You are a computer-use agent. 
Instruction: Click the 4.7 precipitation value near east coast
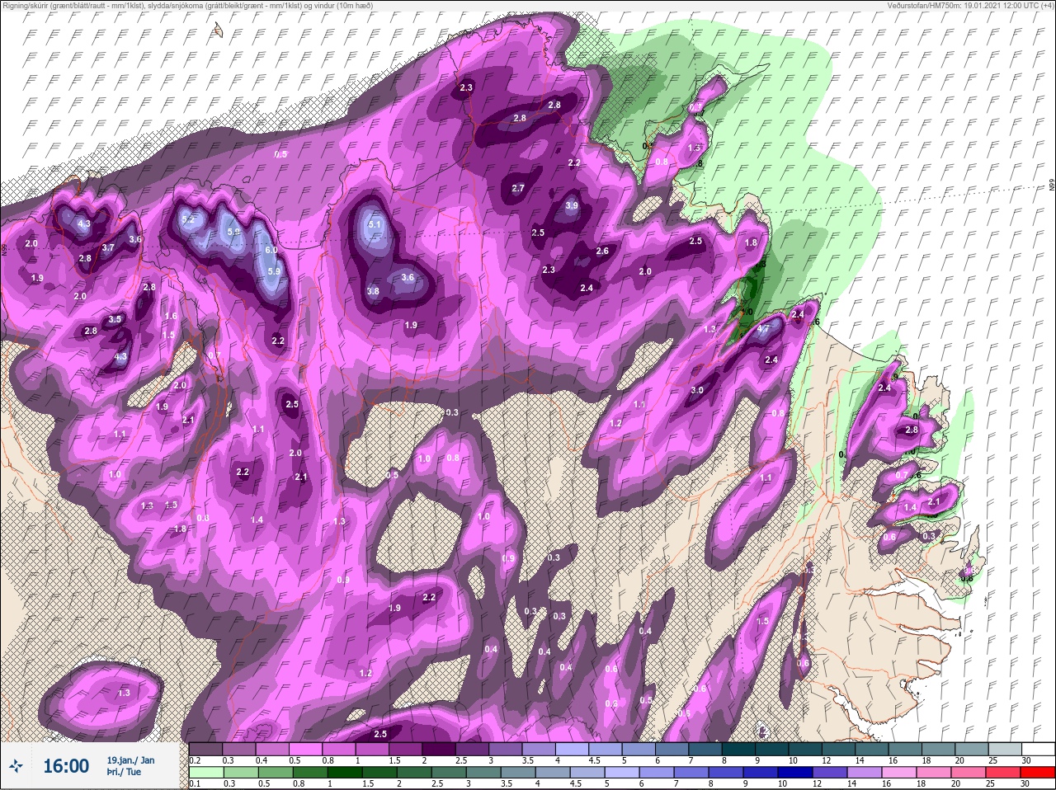click(763, 328)
